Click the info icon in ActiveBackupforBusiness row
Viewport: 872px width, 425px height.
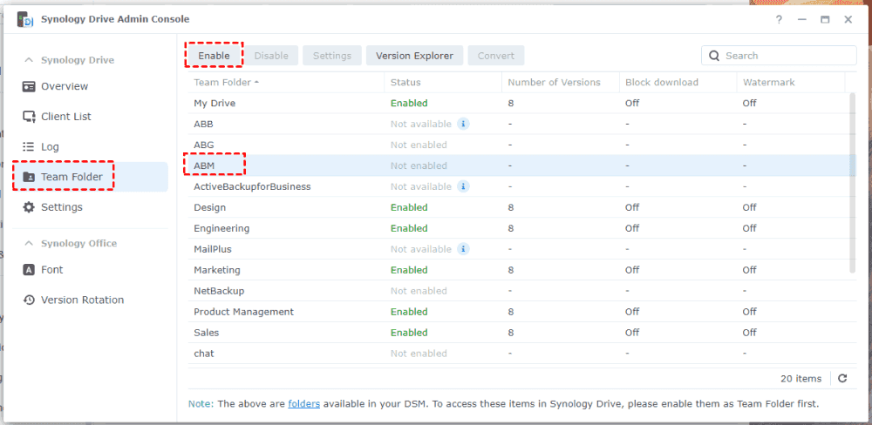pyautogui.click(x=463, y=186)
